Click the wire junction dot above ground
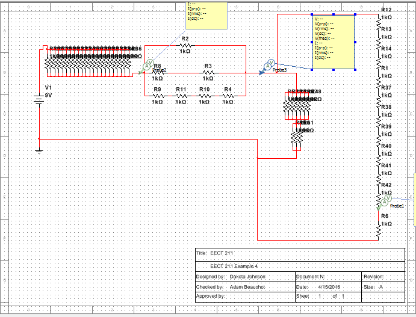Image resolution: width=416 pixels, height=317 pixels. pyautogui.click(x=39, y=138)
